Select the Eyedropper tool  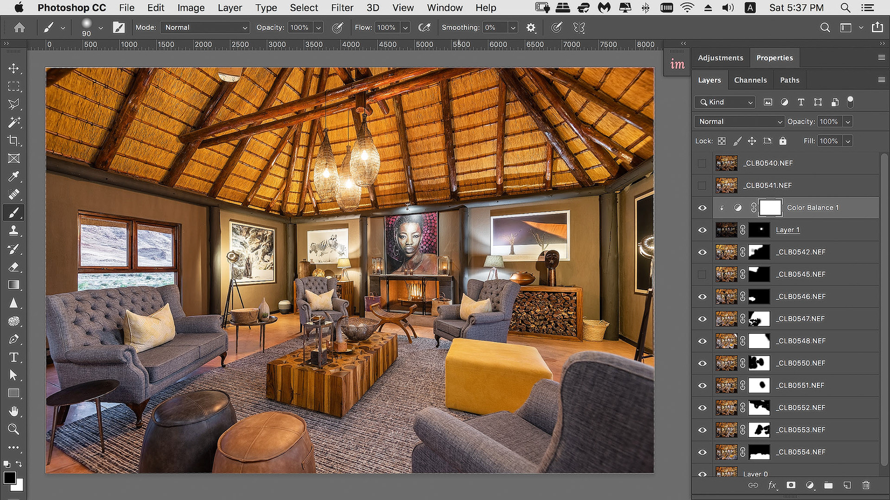click(13, 176)
